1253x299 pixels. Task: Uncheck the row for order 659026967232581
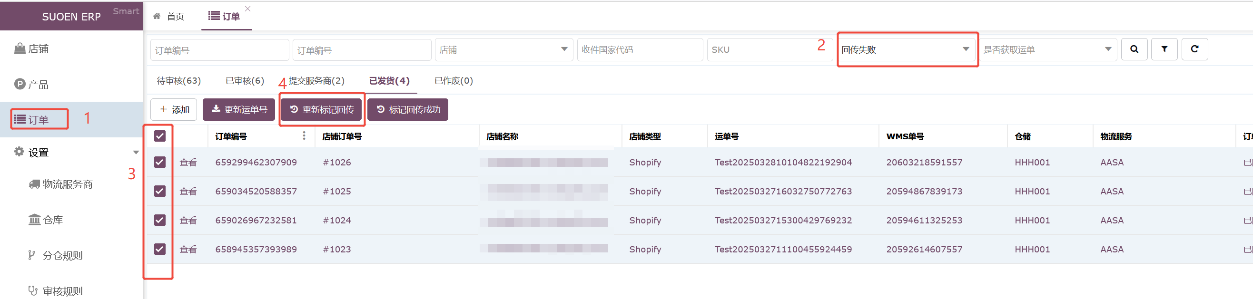(159, 220)
